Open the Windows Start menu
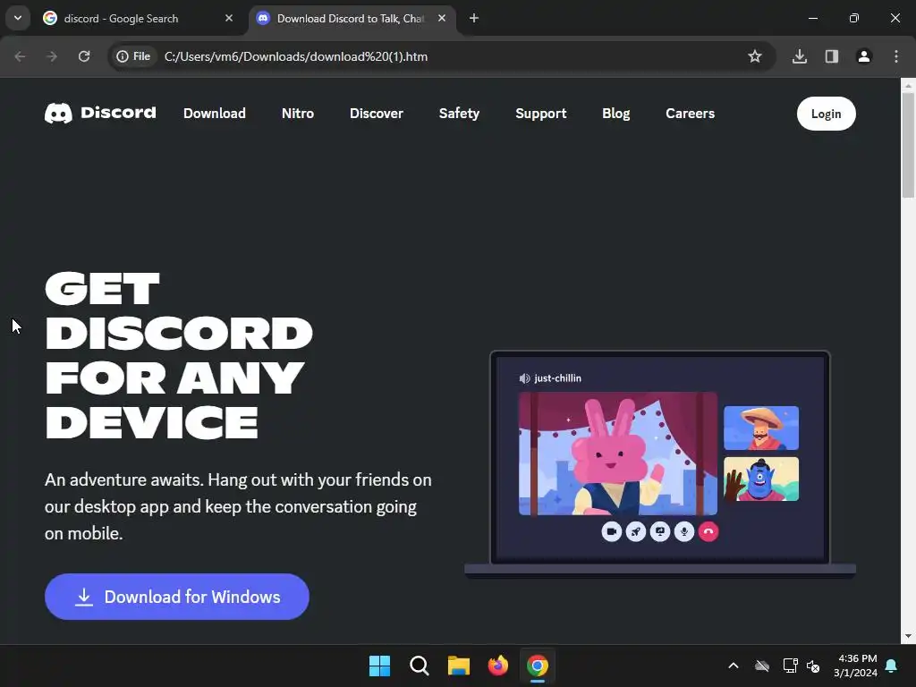 pos(379,666)
